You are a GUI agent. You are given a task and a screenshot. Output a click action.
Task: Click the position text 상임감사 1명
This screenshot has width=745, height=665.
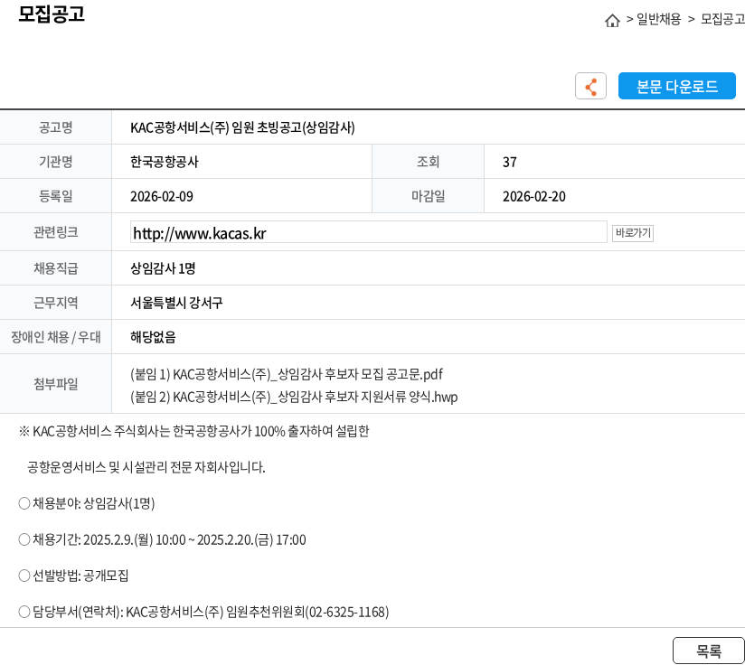(x=163, y=268)
